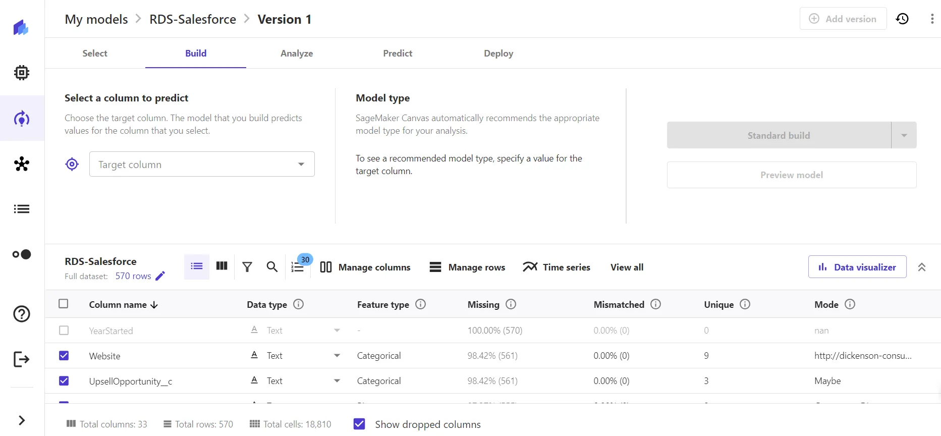Open the help question mark icon
The image size is (941, 436).
tap(22, 314)
